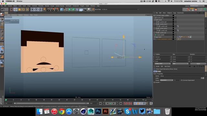Toggle the X axis lock

(x=32, y=9)
